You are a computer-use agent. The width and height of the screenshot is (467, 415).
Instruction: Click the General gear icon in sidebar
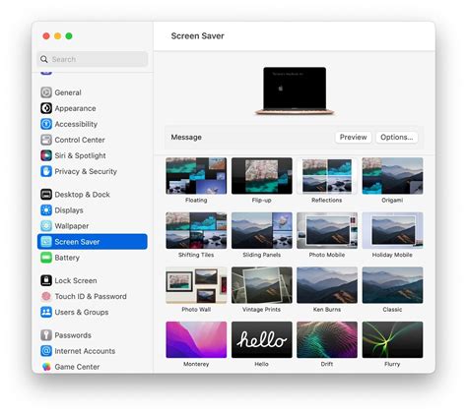(46, 92)
